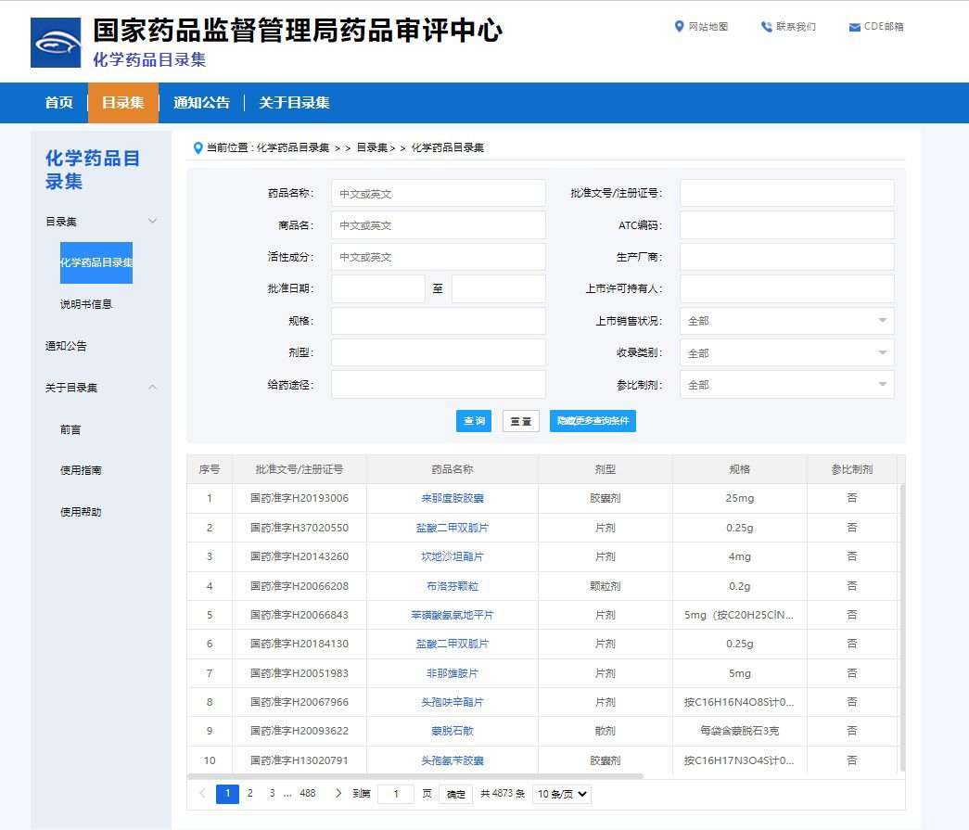
Task: Open drug link 苯磺酸氨氯地平片
Action: pyautogui.click(x=453, y=615)
